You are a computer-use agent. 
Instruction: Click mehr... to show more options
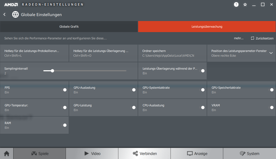click(x=238, y=38)
